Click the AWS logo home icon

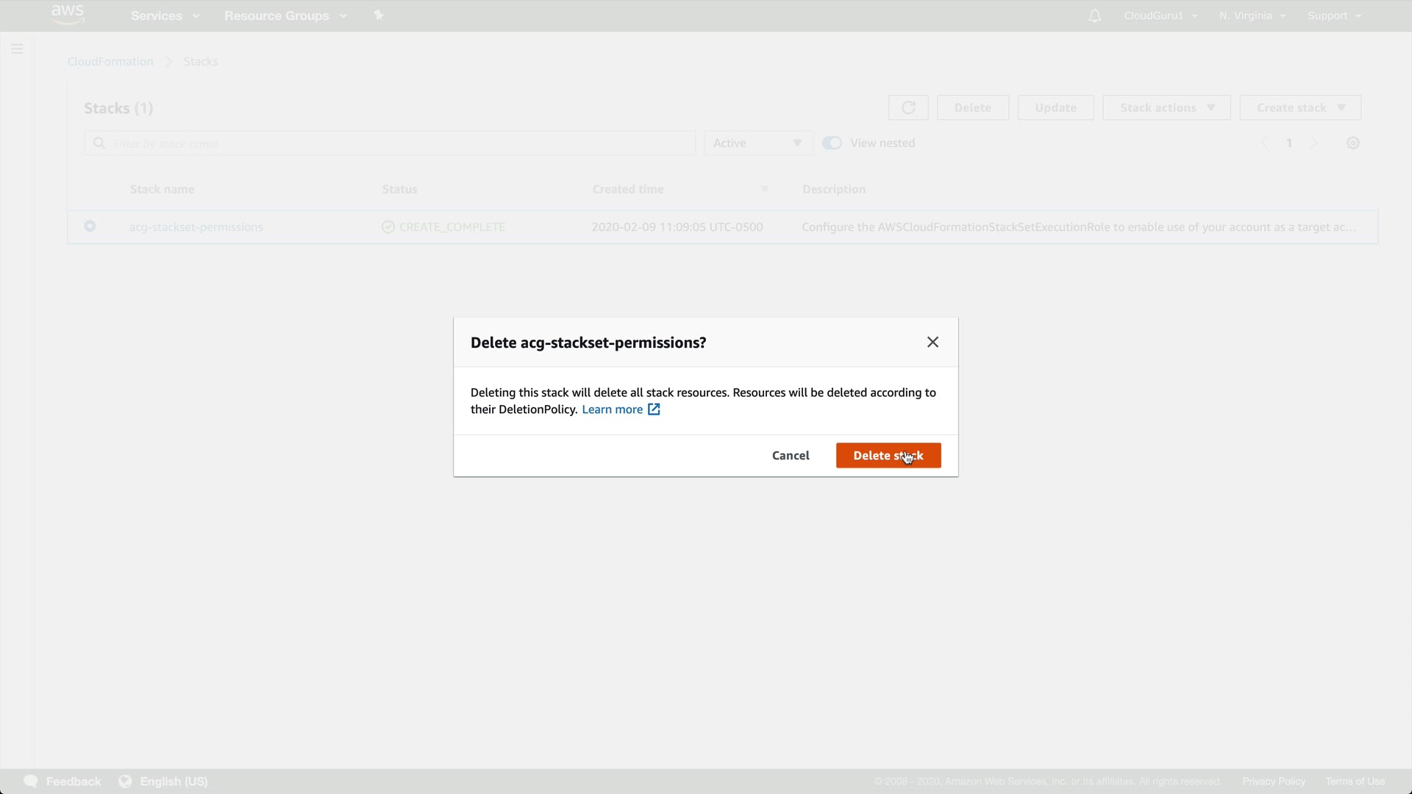tap(68, 15)
